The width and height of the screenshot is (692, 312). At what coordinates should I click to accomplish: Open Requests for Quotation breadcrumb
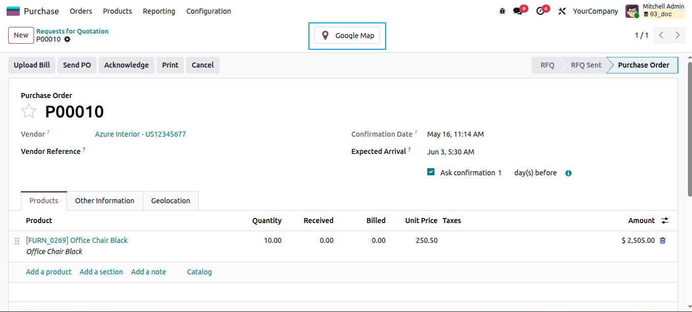coord(72,31)
